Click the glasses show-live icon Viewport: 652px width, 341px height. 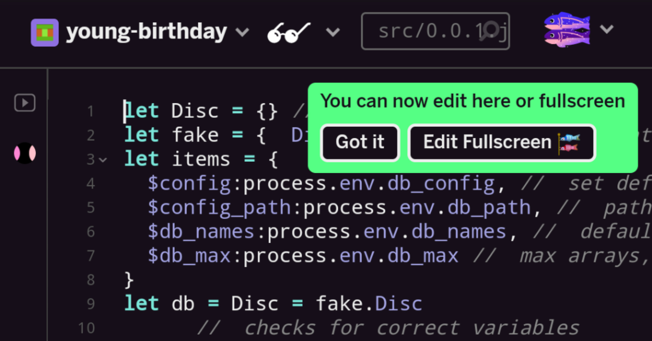click(x=288, y=32)
